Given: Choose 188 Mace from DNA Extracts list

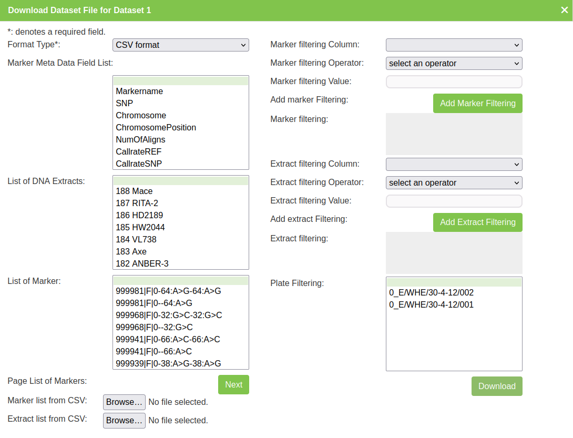Looking at the screenshot, I should tap(134, 191).
